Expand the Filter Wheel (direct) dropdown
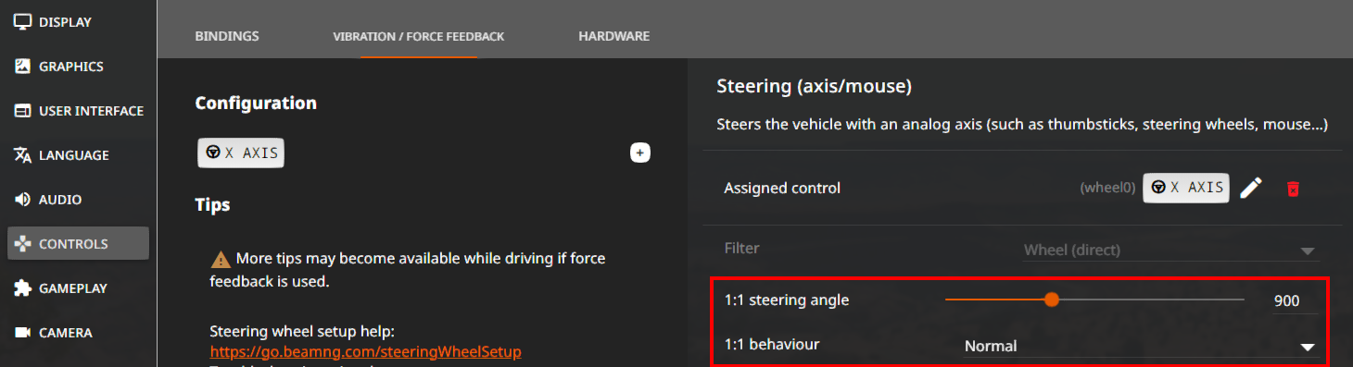This screenshot has width=1353, height=367. click(1170, 250)
